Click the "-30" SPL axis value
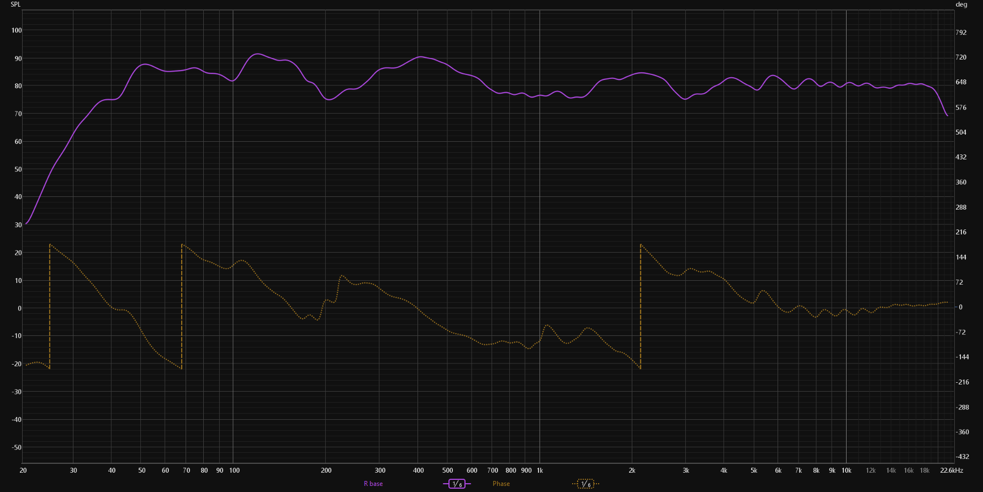Image resolution: width=983 pixels, height=492 pixels. pos(17,392)
